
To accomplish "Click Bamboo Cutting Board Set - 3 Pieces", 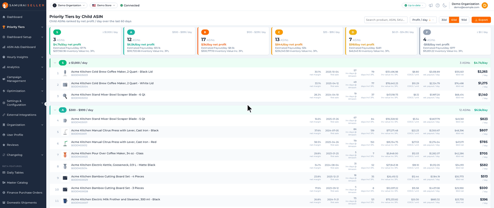I will 107,188.
